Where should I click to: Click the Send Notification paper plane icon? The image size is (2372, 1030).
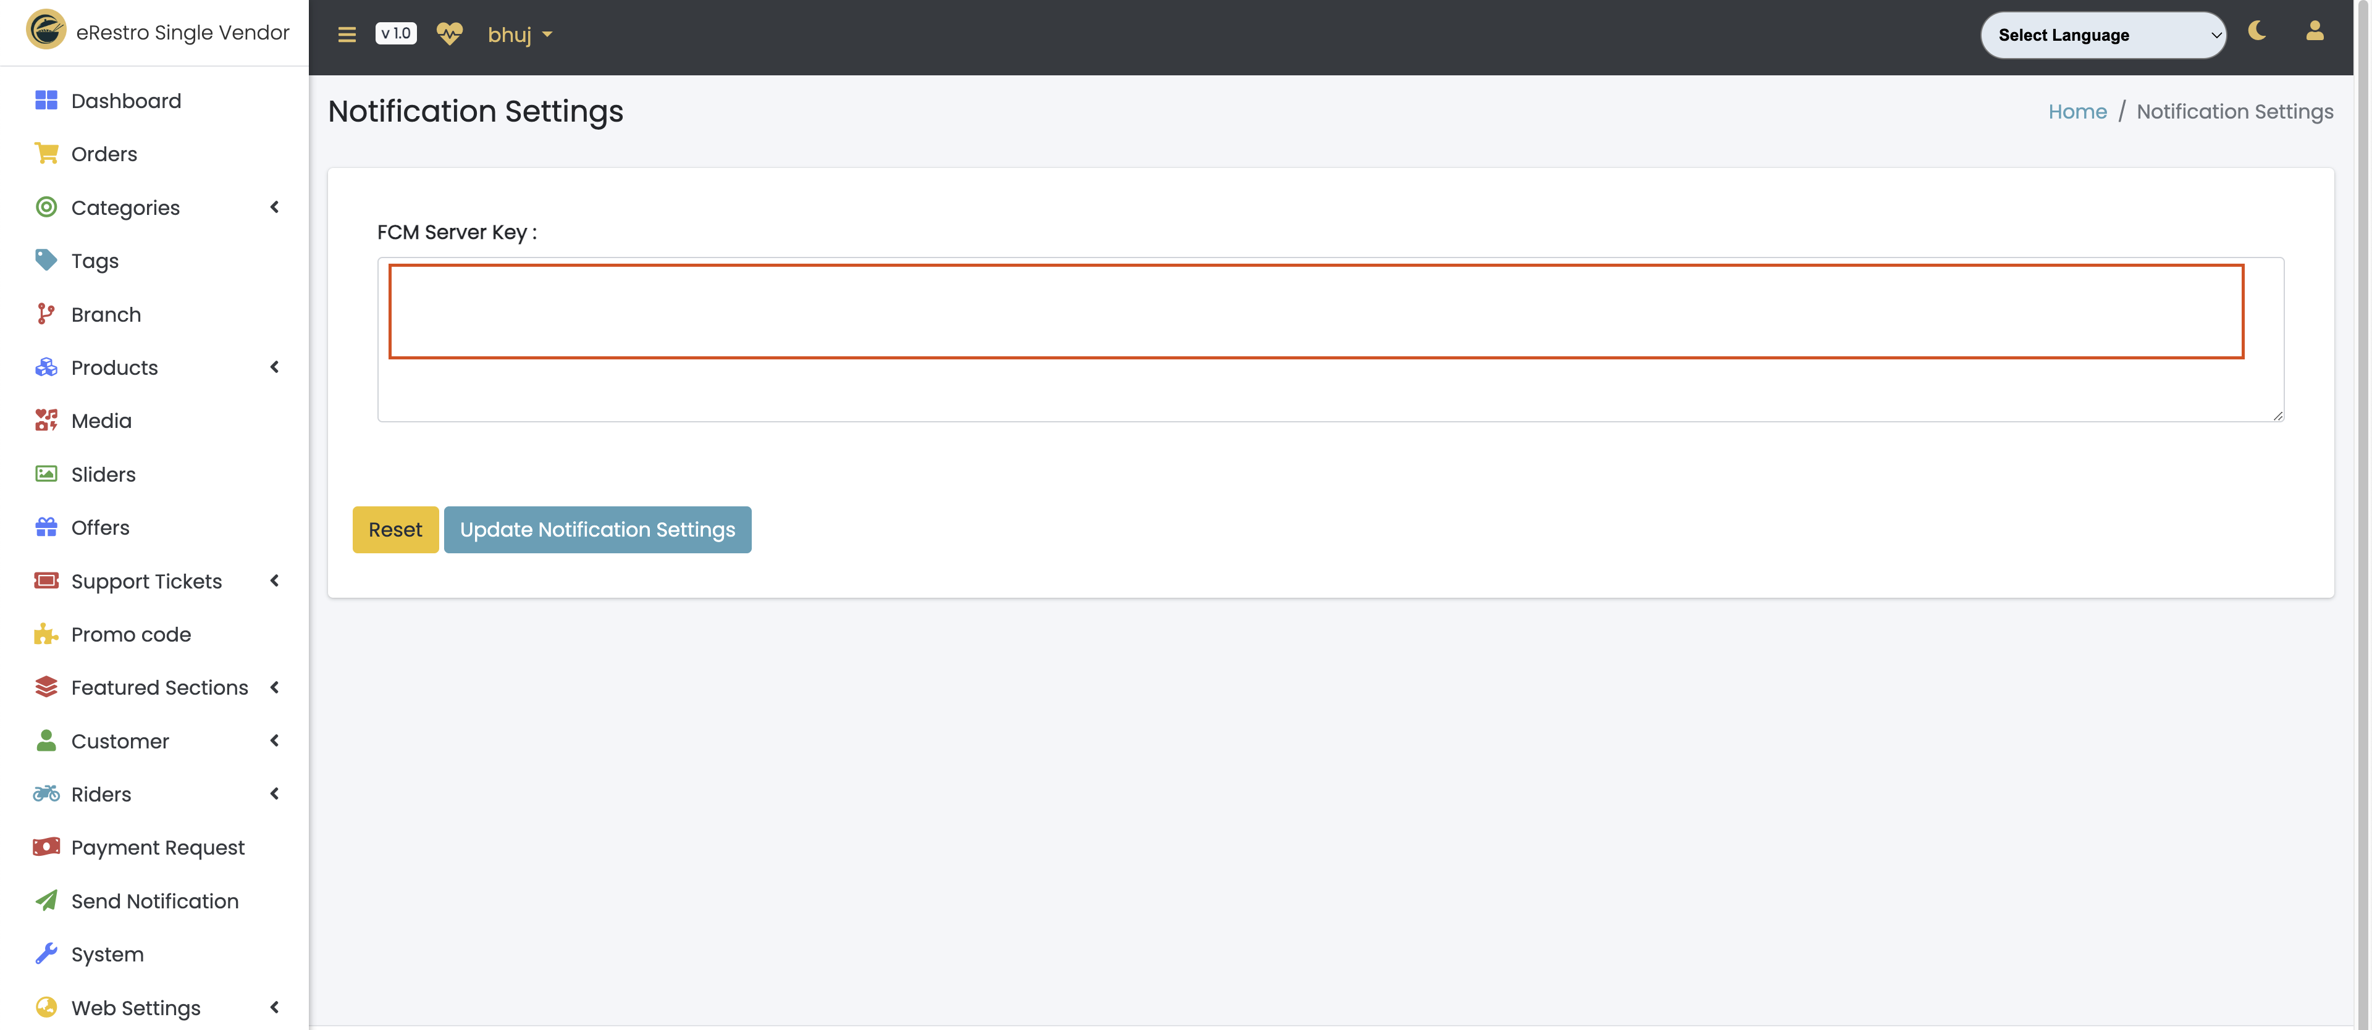coord(46,900)
